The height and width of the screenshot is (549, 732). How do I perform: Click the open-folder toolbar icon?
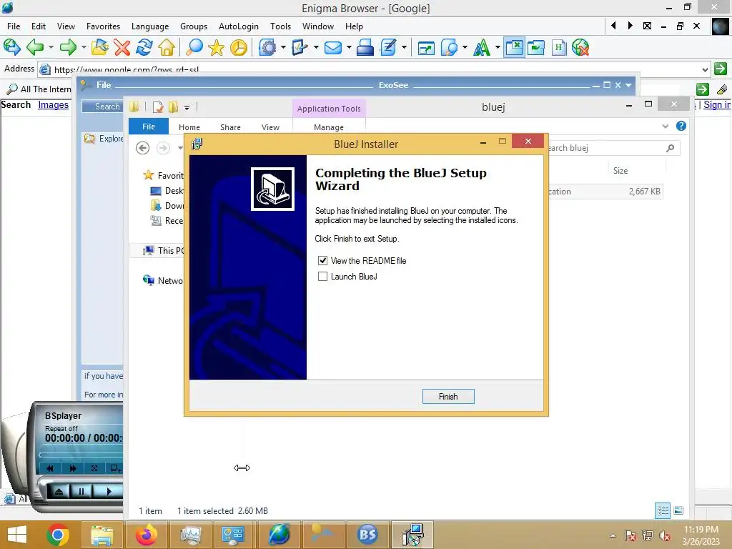pos(99,47)
